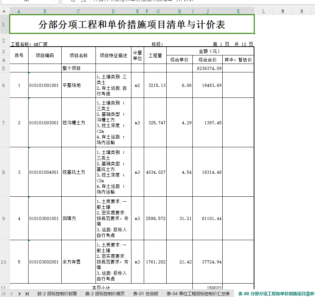Select the 回填方 item name cell
Viewport: 315px width, 297px height.
[78, 219]
